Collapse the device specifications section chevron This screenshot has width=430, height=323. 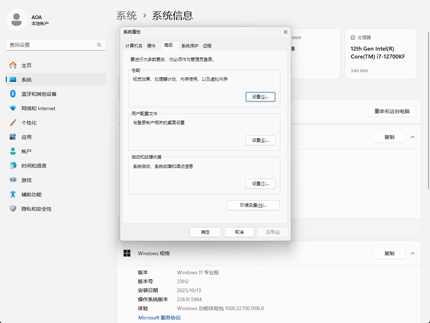412,137
